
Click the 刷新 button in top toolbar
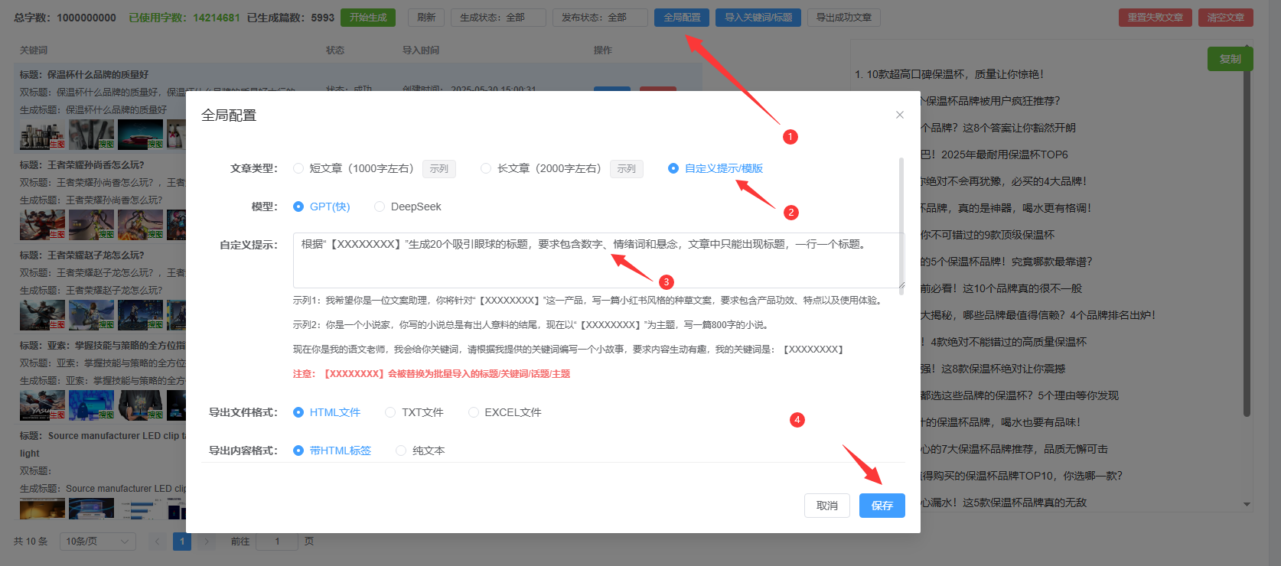426,18
